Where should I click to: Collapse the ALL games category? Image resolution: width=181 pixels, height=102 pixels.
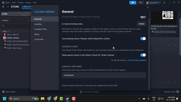point(2,31)
